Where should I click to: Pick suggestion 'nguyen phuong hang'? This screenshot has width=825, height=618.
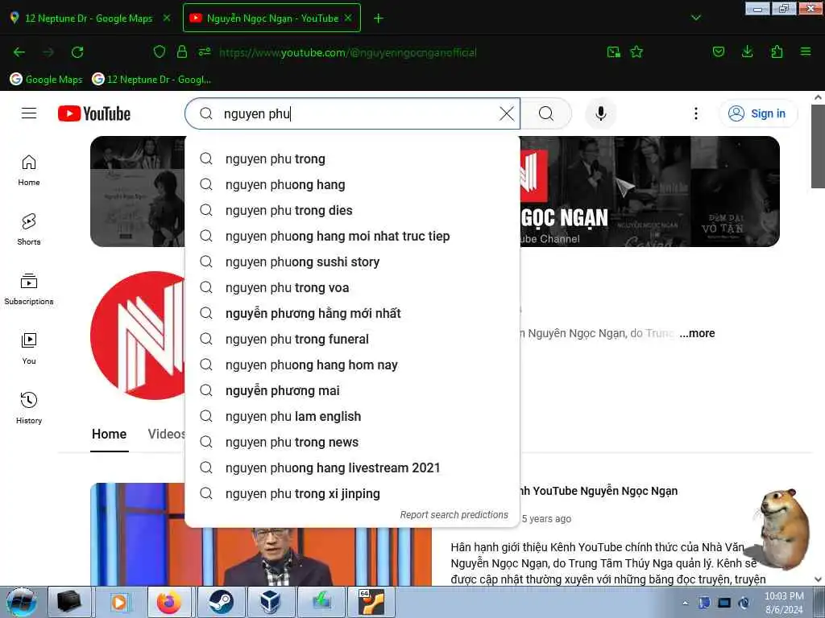pyautogui.click(x=352, y=184)
